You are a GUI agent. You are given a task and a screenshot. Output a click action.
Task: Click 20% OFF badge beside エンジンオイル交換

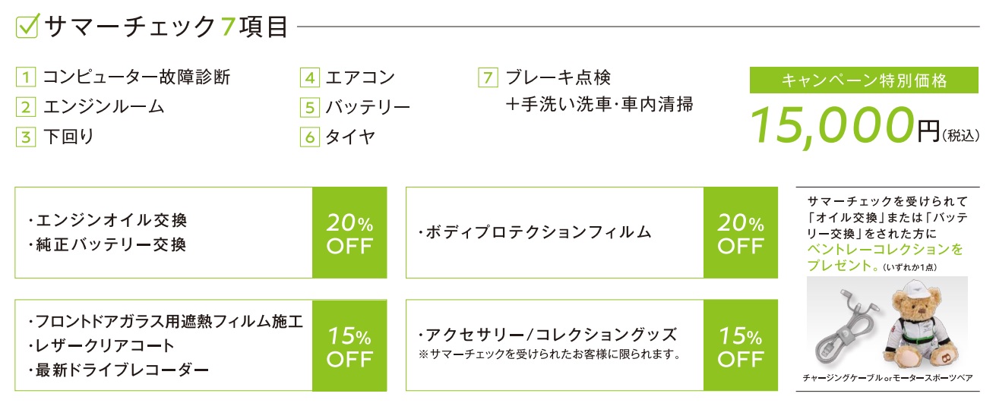click(x=349, y=232)
